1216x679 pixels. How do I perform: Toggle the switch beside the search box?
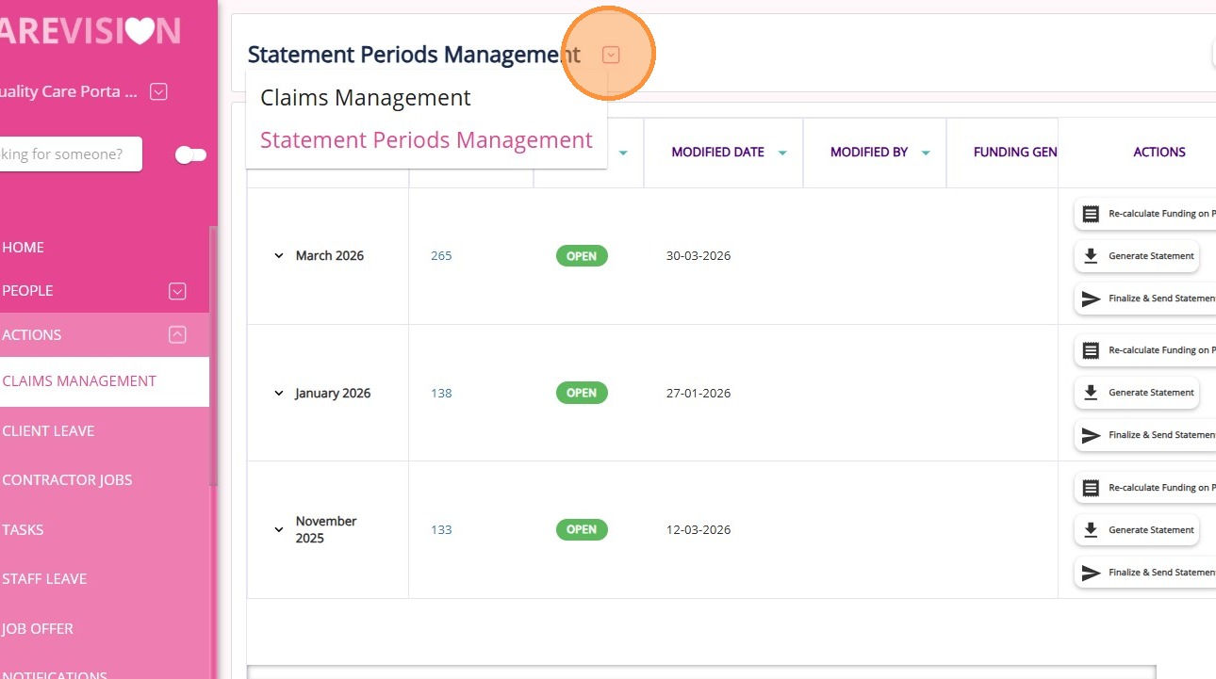pyautogui.click(x=190, y=154)
